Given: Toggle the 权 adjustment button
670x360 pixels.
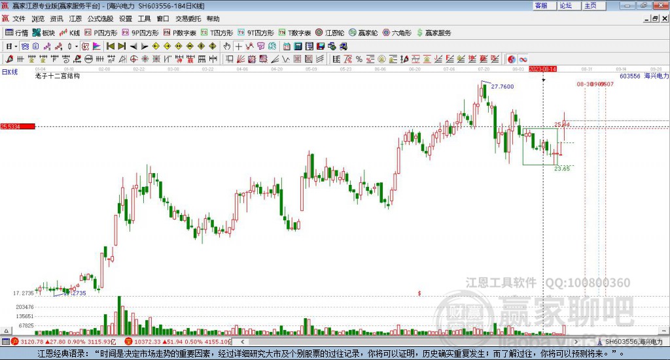Looking at the screenshot, I should coord(85,46).
